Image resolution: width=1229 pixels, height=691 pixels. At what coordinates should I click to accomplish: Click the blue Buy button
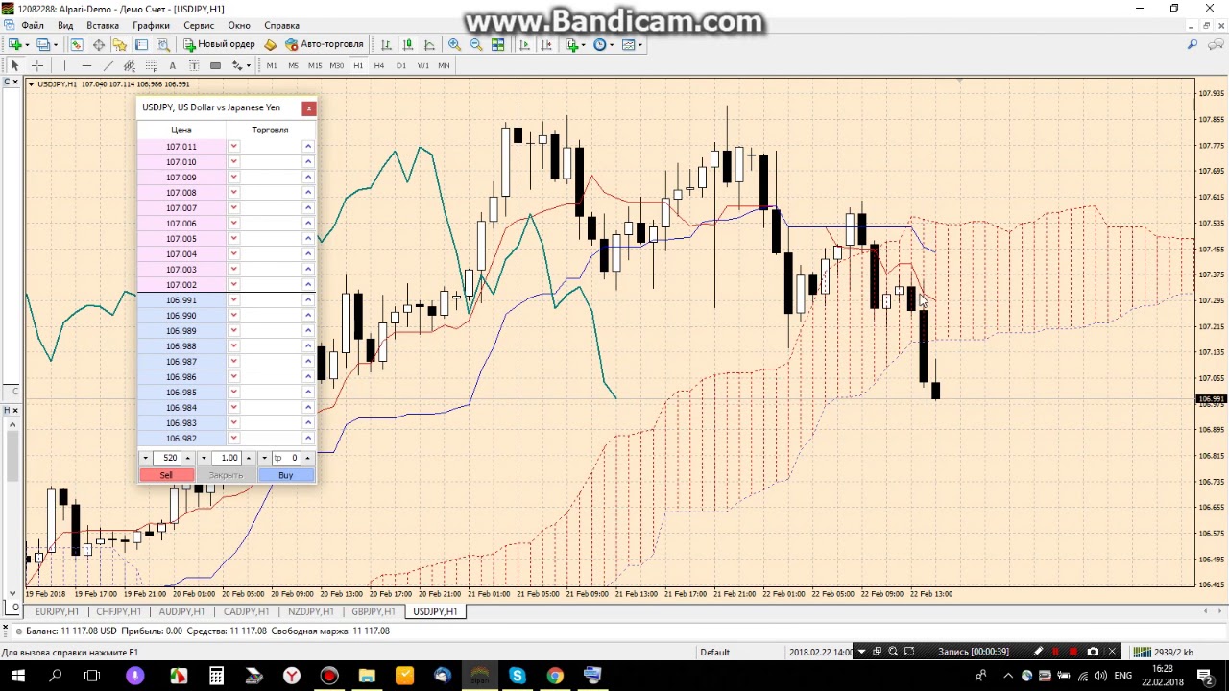click(286, 475)
